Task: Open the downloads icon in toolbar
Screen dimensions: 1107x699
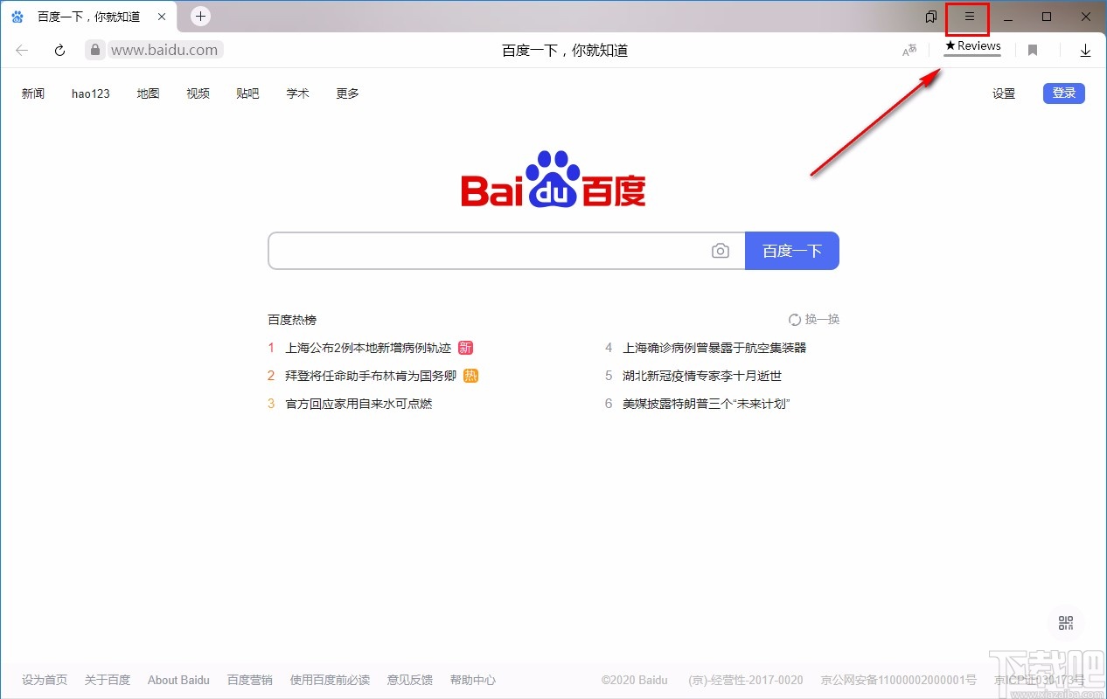Action: pos(1085,50)
